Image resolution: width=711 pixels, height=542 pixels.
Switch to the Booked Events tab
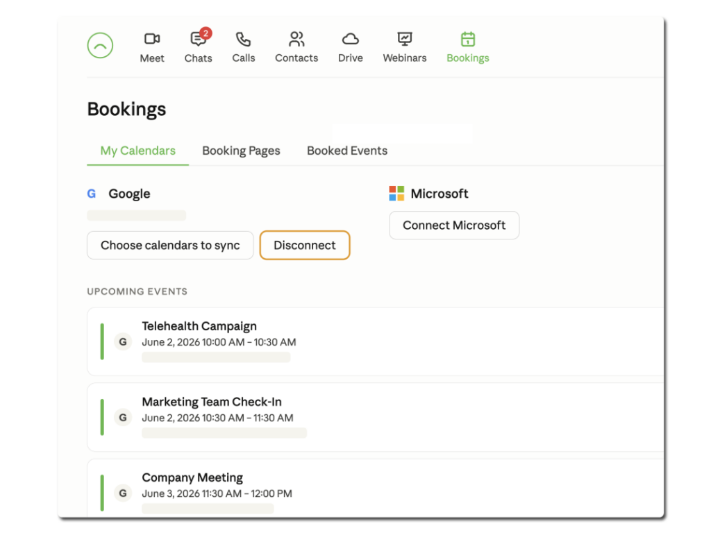pos(347,151)
